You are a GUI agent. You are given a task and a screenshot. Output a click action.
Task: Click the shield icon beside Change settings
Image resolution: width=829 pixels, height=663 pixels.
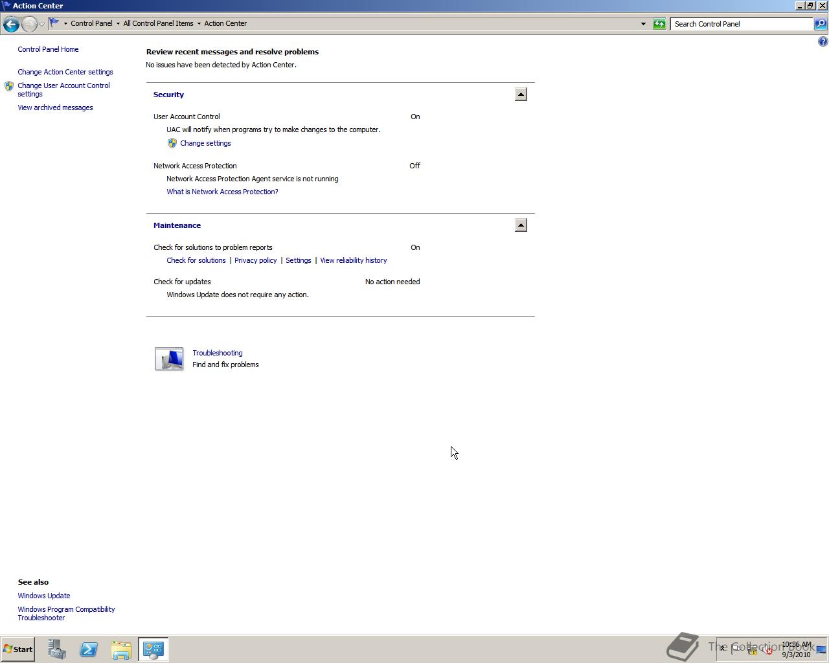(x=172, y=143)
